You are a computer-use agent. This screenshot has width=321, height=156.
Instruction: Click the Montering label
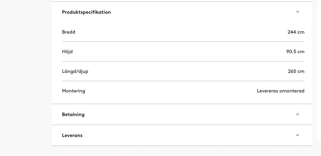click(x=74, y=91)
